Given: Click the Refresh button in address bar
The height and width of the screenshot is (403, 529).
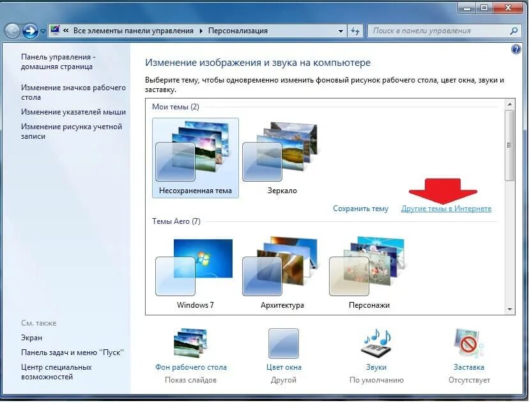Looking at the screenshot, I should click(x=355, y=31).
